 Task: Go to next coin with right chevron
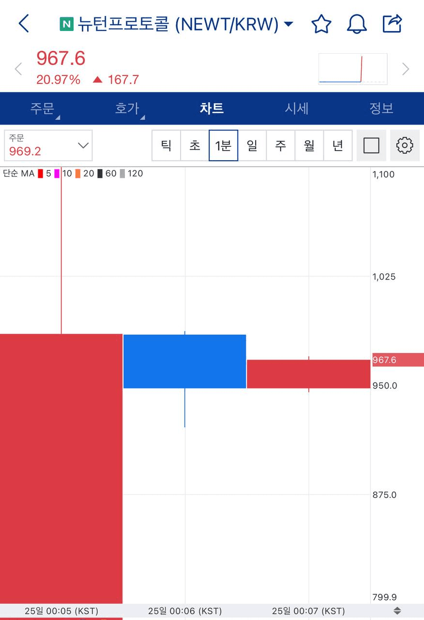(406, 69)
